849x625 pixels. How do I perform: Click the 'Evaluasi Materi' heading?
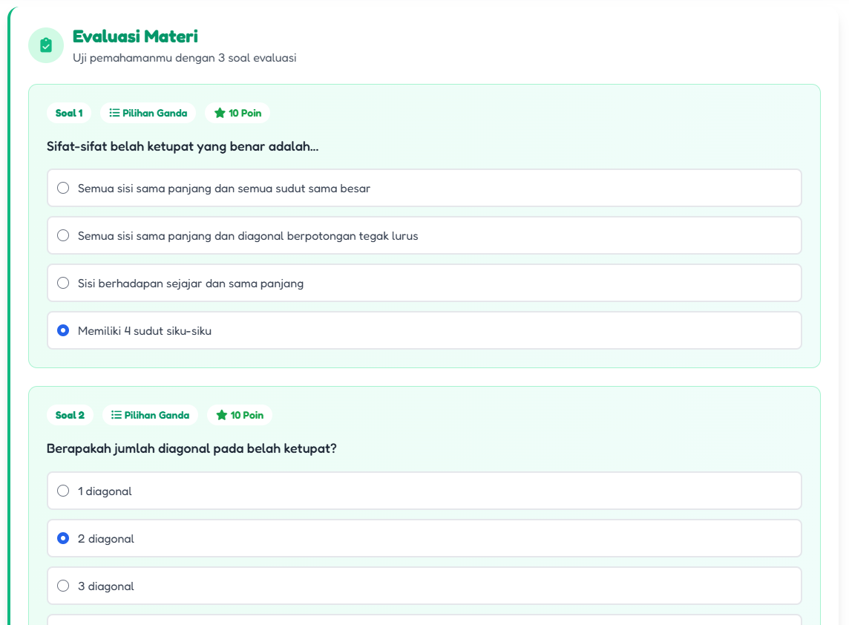coord(135,36)
